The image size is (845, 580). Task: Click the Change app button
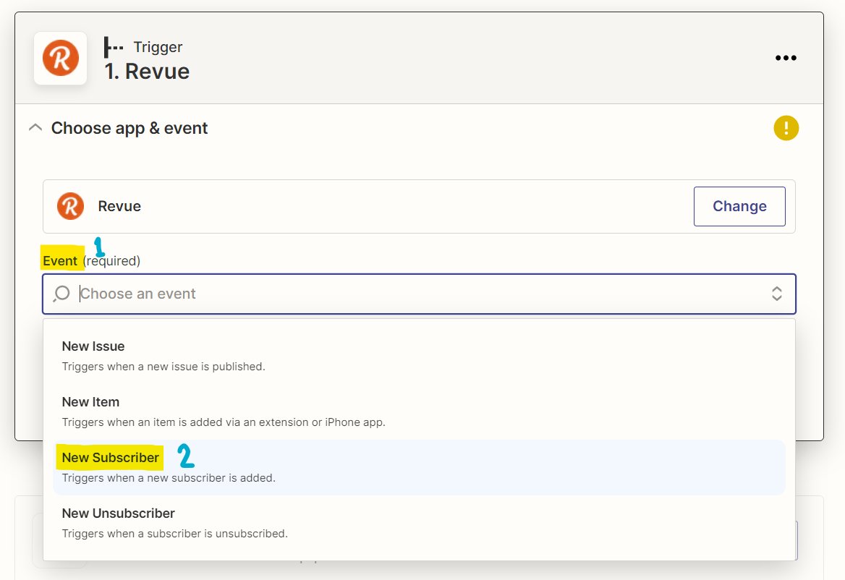click(x=739, y=206)
